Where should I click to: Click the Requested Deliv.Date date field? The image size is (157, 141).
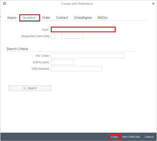pos(73,36)
